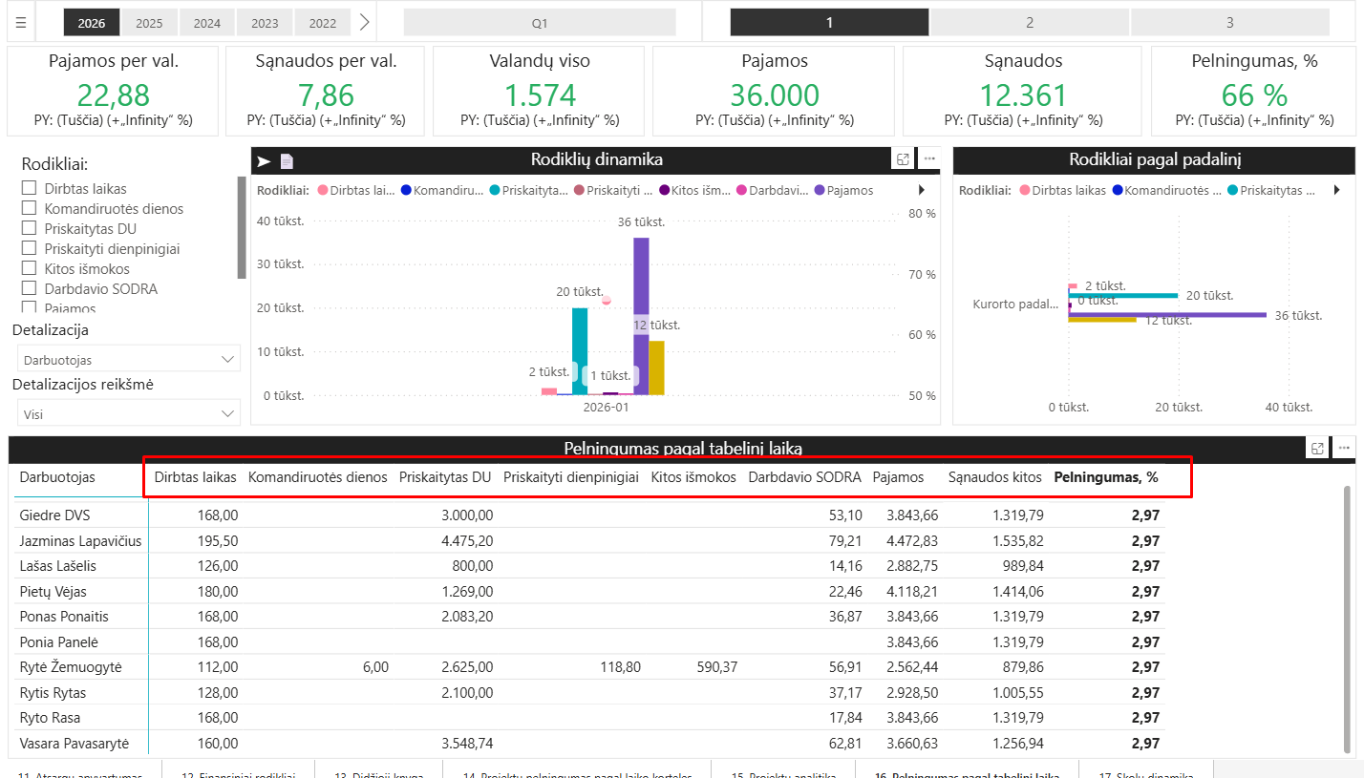Sort table by Pajamos column header
The width and height of the screenshot is (1364, 778).
tap(898, 477)
